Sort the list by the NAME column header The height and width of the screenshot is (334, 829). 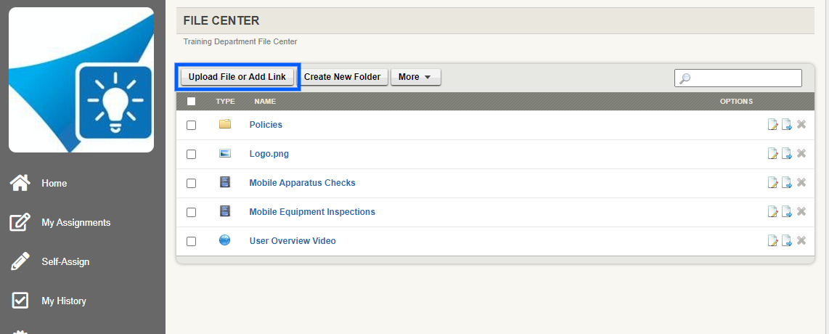(x=265, y=102)
